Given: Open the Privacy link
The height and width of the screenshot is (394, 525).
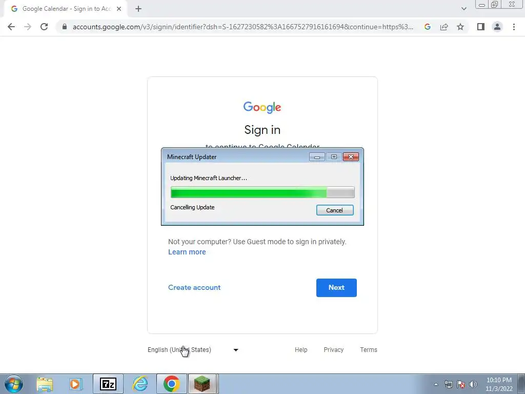Looking at the screenshot, I should point(333,350).
